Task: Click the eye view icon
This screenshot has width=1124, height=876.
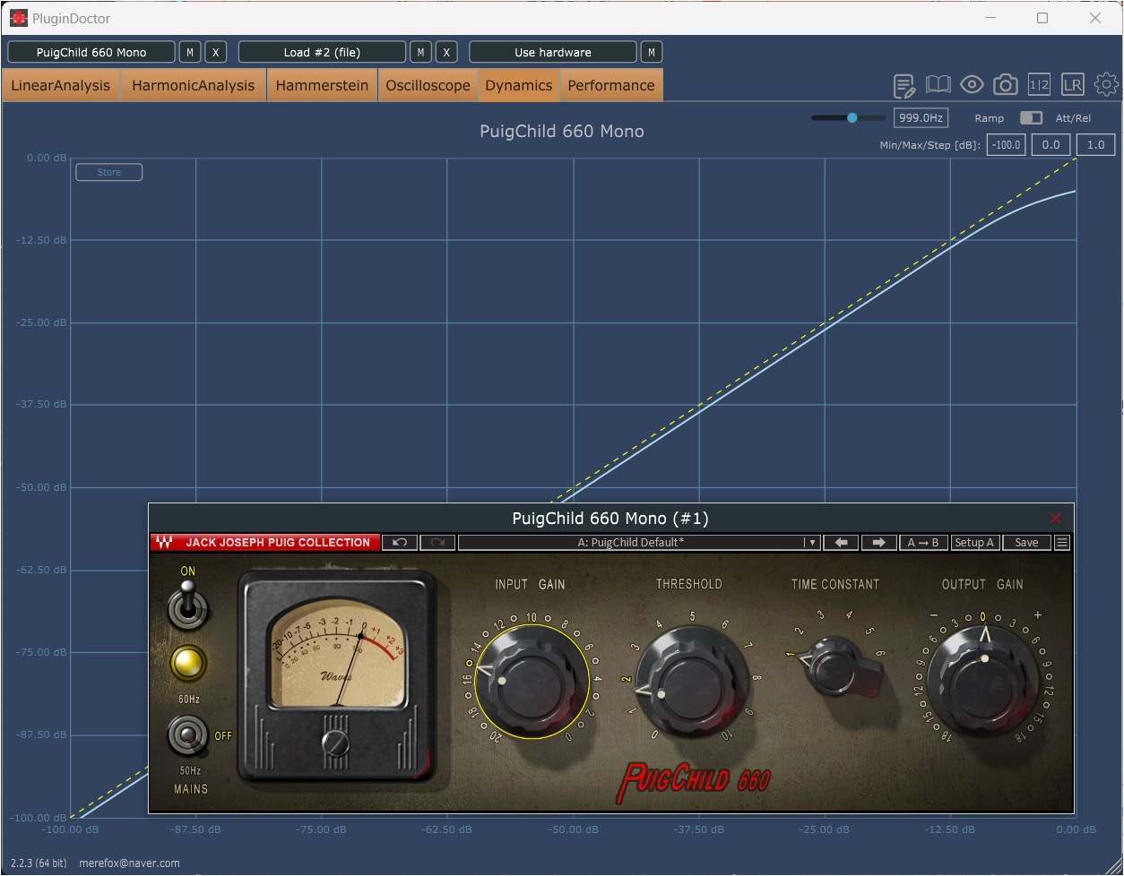Action: pos(972,85)
